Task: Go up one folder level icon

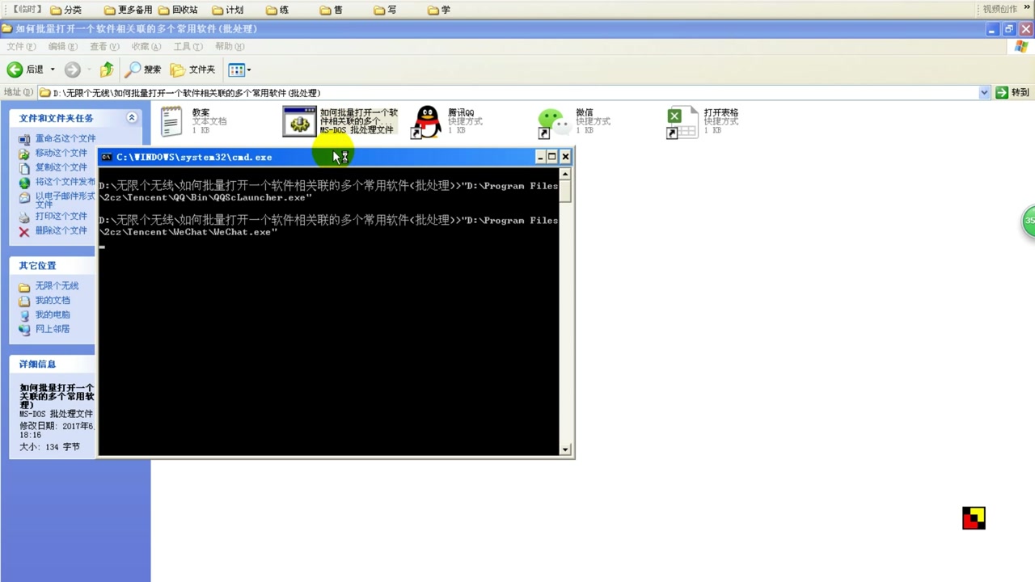Action: click(x=107, y=70)
